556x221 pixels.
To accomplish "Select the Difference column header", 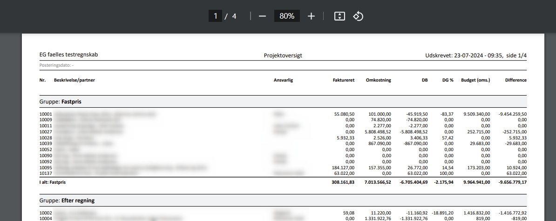I will click(x=515, y=80).
